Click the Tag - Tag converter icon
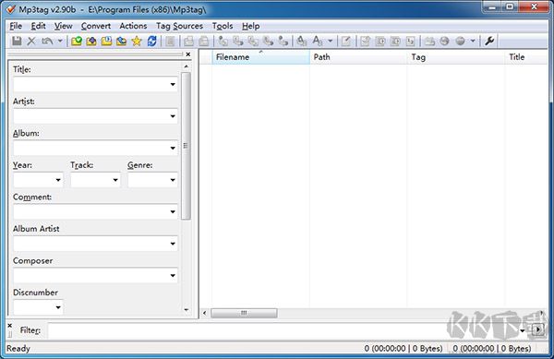Image resolution: width=554 pixels, height=359 pixels. (283, 41)
